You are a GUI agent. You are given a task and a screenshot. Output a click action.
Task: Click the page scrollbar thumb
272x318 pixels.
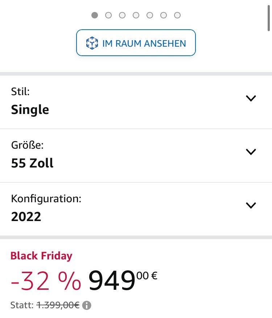coord(268,18)
